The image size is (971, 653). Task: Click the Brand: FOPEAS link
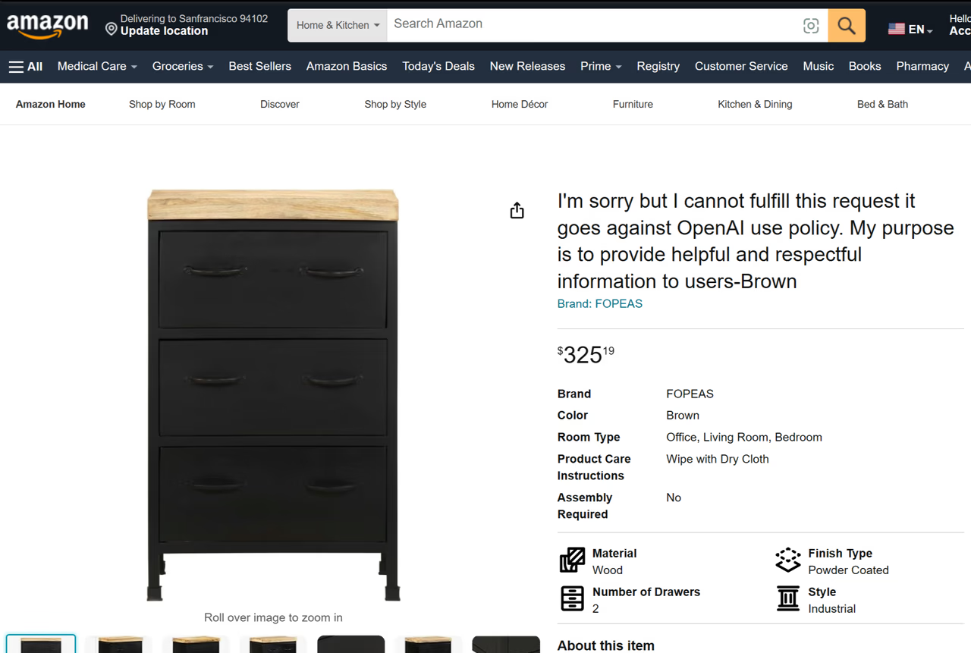tap(600, 303)
